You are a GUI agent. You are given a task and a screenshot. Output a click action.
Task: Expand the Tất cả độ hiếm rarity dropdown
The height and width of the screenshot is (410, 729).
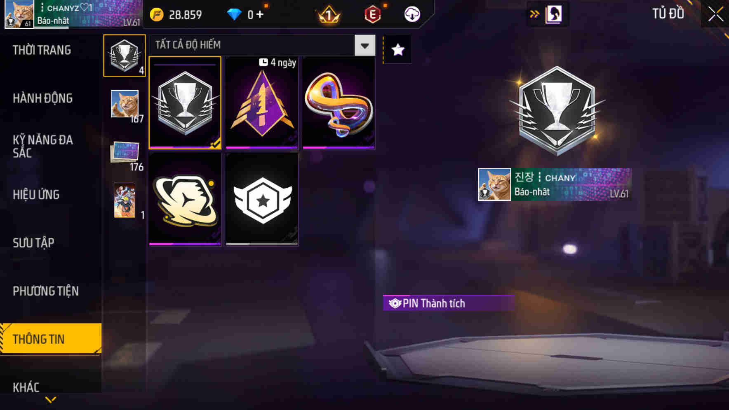coord(263,45)
